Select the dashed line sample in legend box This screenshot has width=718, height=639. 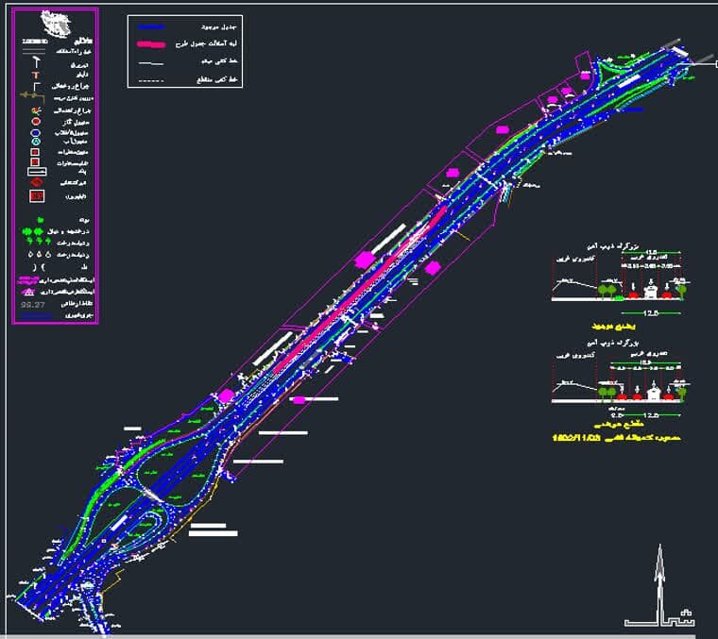pos(149,80)
